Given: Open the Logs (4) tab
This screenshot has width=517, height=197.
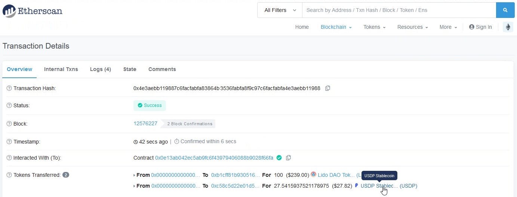Looking at the screenshot, I should tap(100, 69).
